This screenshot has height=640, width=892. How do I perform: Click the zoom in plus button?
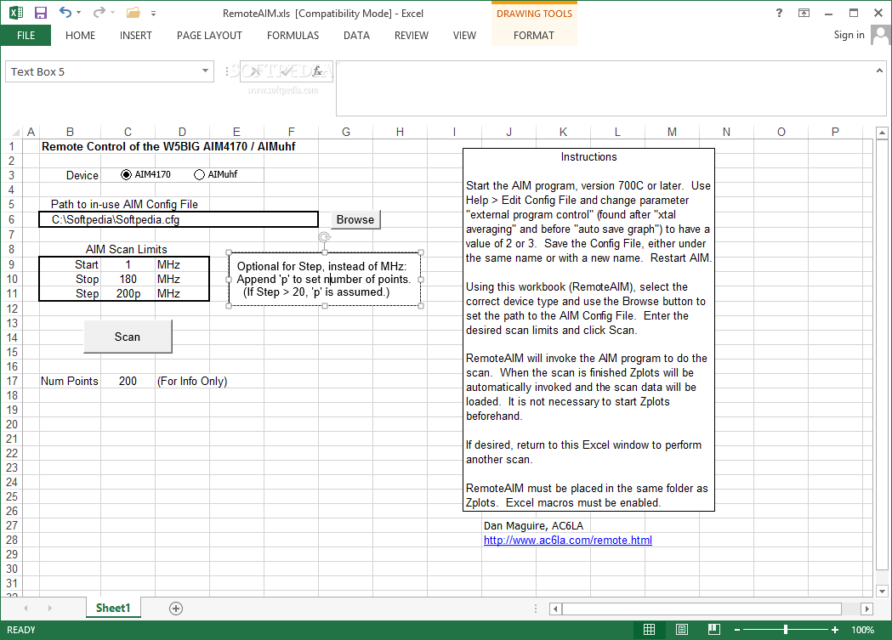coord(834,630)
